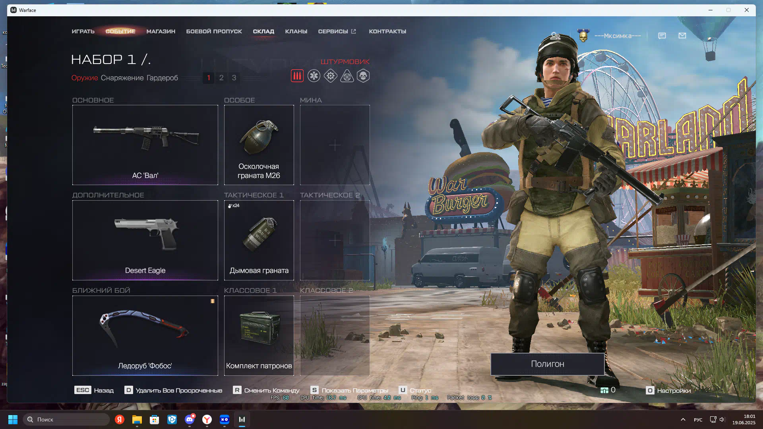The height and width of the screenshot is (429, 763).
Task: Click the lock badge on Ледоруб slot
Action: (213, 301)
